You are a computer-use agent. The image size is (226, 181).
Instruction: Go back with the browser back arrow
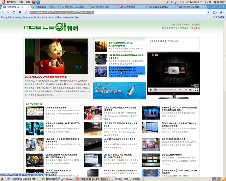click(3, 12)
